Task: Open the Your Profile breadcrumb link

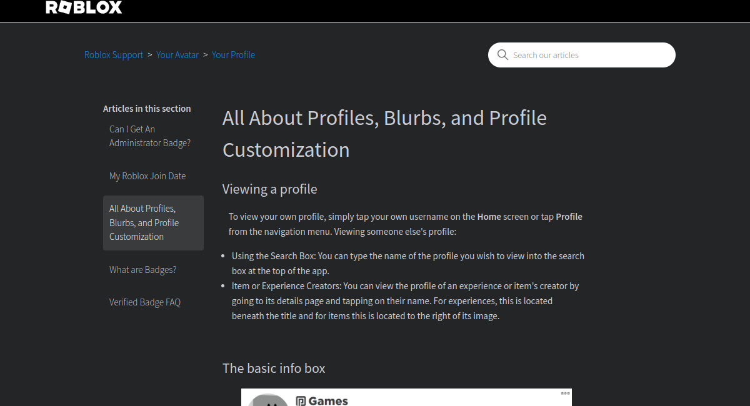Action: pos(233,55)
